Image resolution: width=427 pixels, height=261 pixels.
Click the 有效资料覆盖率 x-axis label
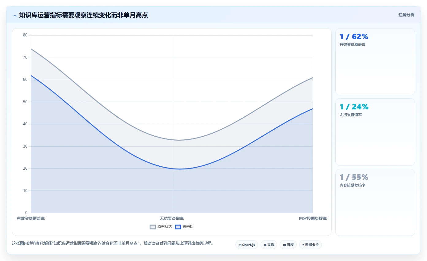[31, 218]
